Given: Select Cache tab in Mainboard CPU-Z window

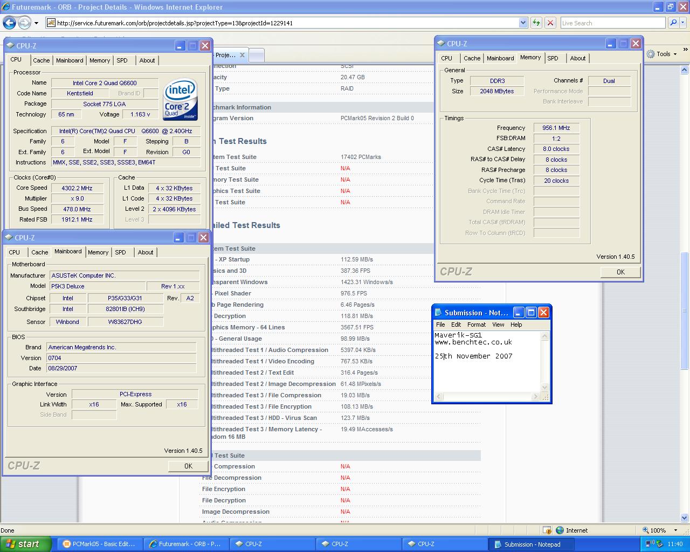Looking at the screenshot, I should (x=40, y=252).
